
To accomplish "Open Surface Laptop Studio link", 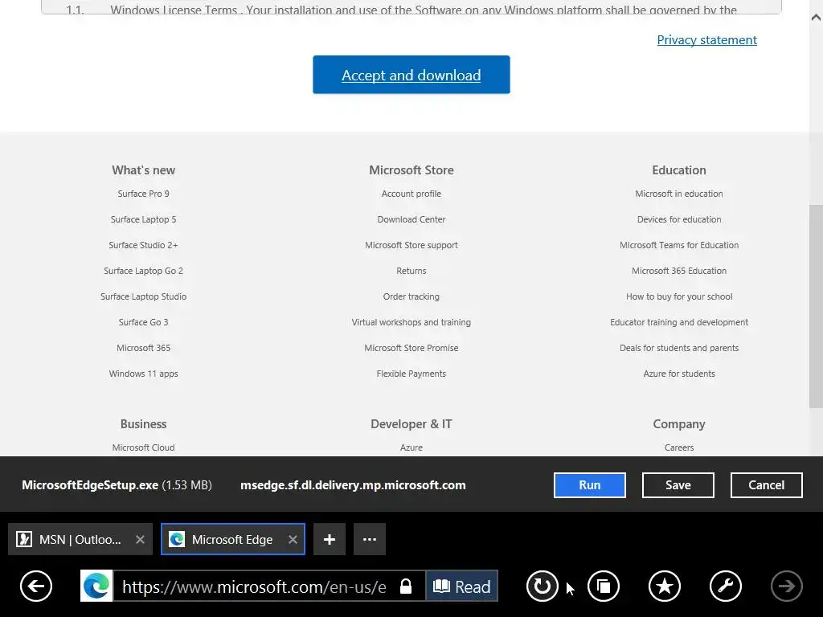I will click(x=143, y=296).
